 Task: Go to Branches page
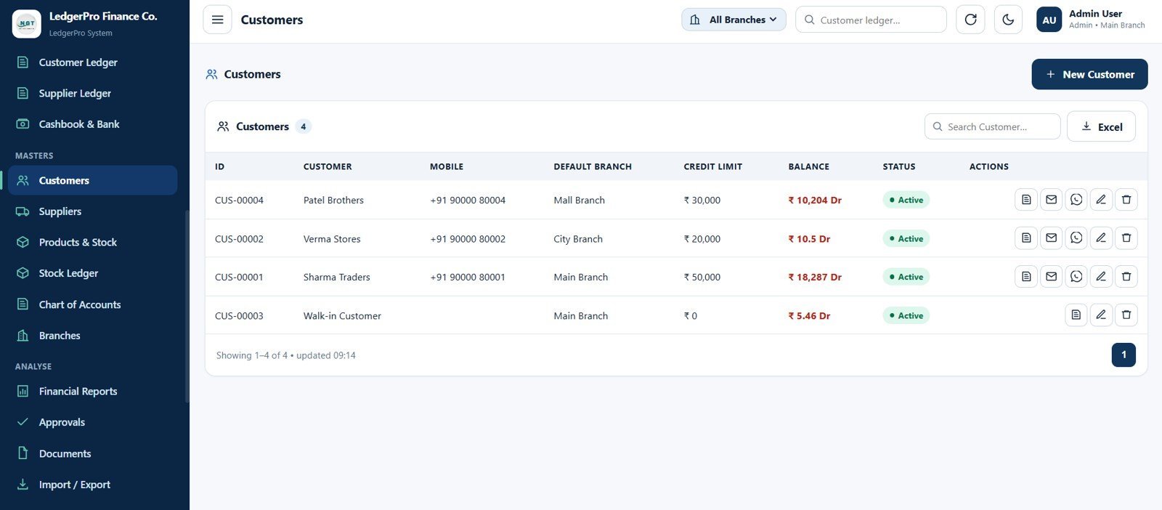(x=92, y=336)
